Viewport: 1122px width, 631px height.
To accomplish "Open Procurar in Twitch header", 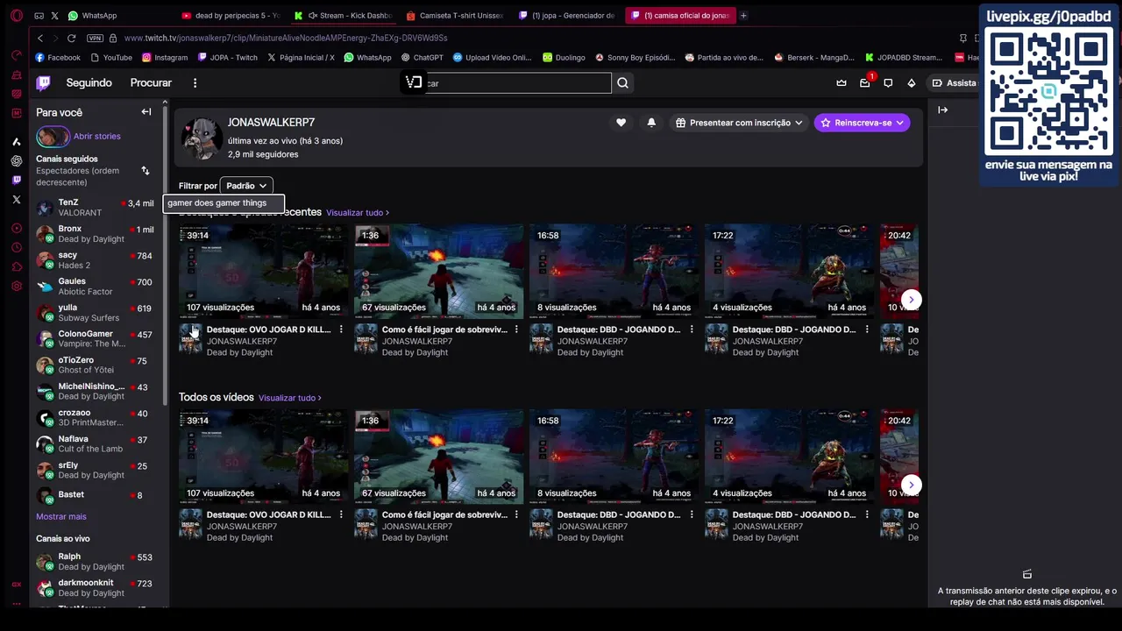I will tap(151, 82).
